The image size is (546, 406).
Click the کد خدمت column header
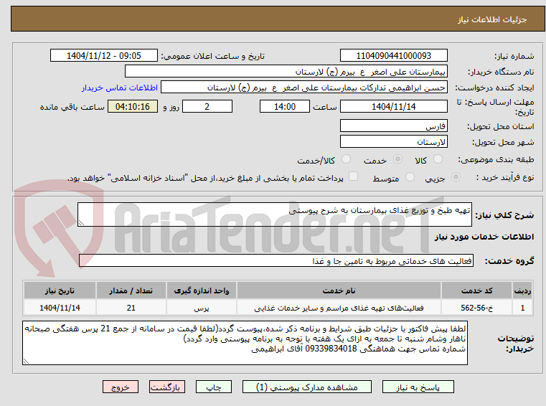point(476,291)
